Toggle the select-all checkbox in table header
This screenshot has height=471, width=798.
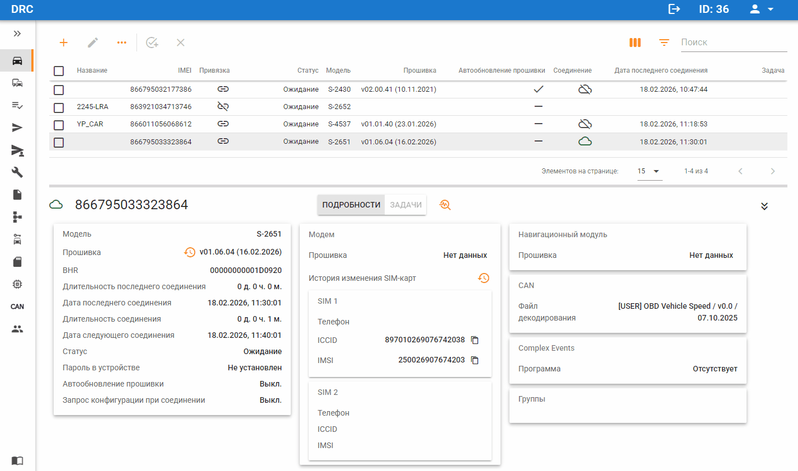pos(59,70)
